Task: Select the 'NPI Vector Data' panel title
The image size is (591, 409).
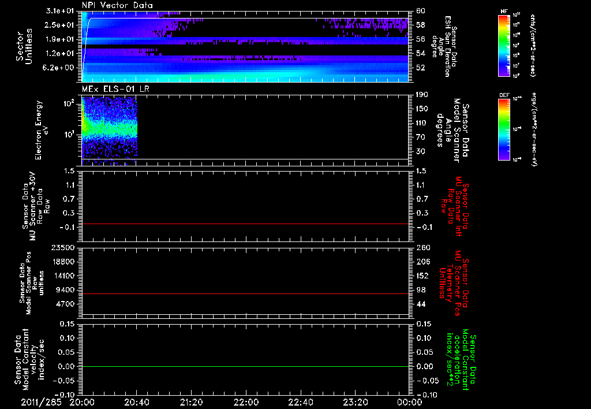Action: 118,5
